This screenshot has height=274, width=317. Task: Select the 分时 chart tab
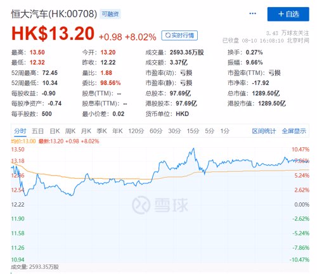click(20, 131)
